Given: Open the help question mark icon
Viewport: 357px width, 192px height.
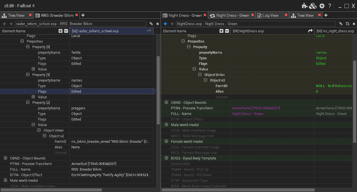Looking at the screenshot, I should click(330, 6).
